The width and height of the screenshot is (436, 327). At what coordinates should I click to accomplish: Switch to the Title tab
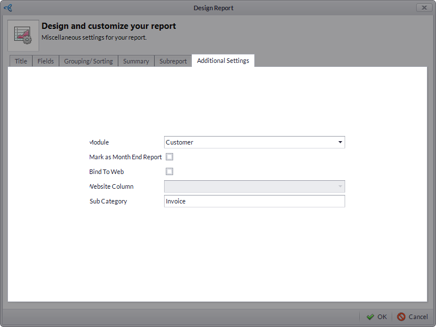21,61
